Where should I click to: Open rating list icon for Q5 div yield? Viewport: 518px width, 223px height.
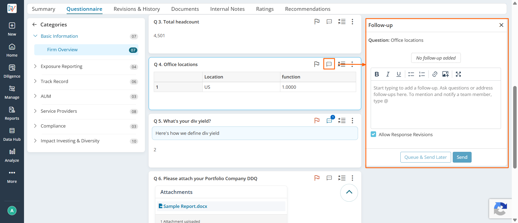[x=342, y=121]
